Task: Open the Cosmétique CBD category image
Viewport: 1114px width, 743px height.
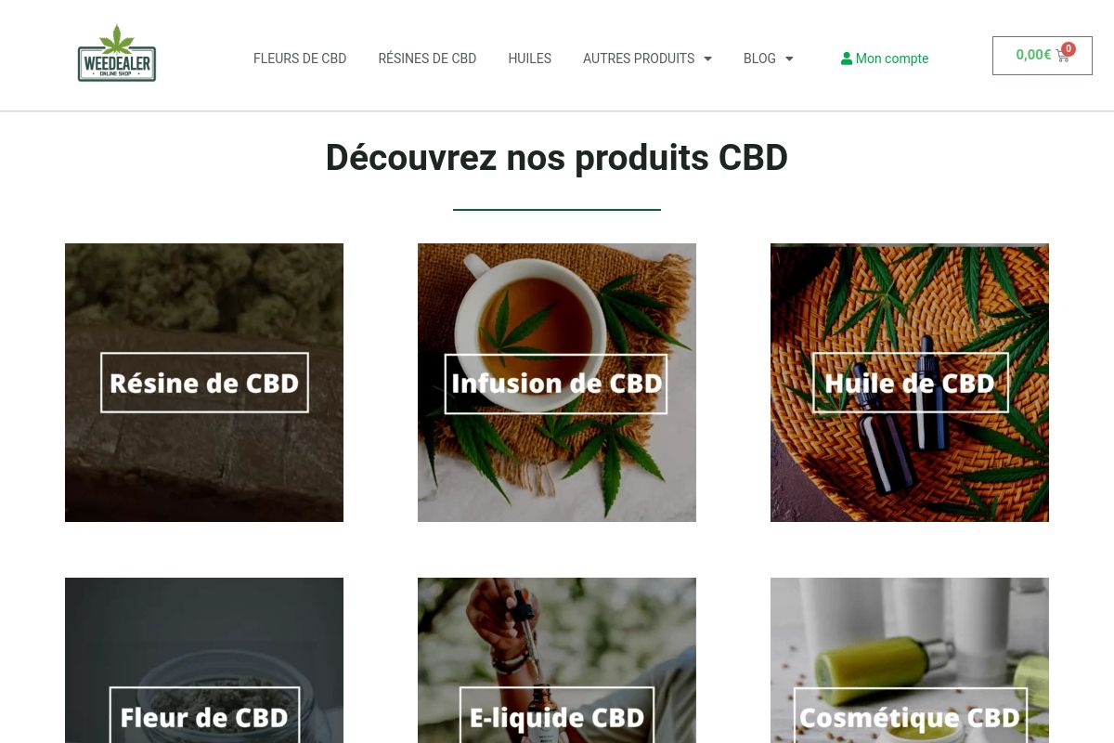Action: 910,660
